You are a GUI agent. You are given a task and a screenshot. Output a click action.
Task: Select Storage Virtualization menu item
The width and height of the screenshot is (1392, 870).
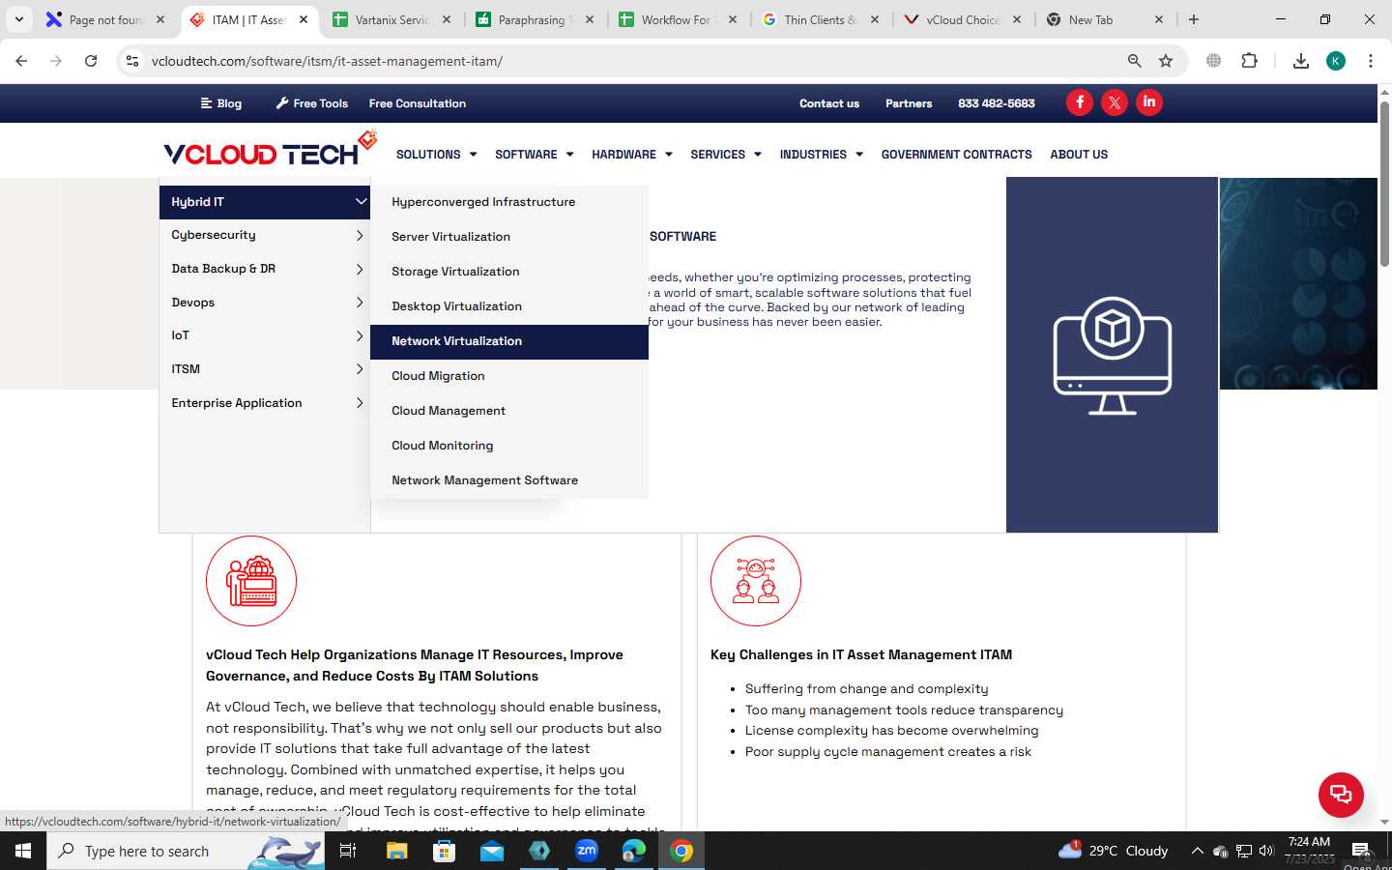pos(509,272)
